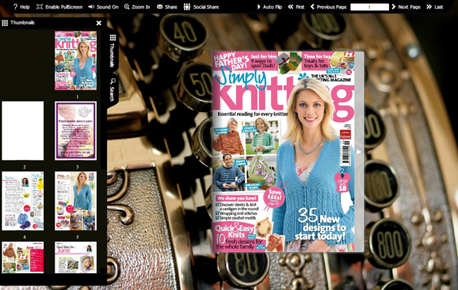
Task: Click the Next Page chevron icon
Action: [x=393, y=7]
